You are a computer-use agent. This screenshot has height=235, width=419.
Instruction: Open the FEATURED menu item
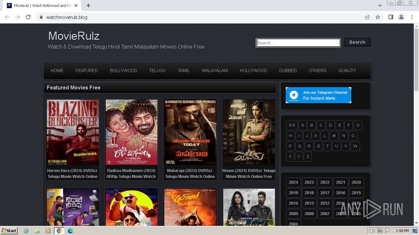[87, 70]
